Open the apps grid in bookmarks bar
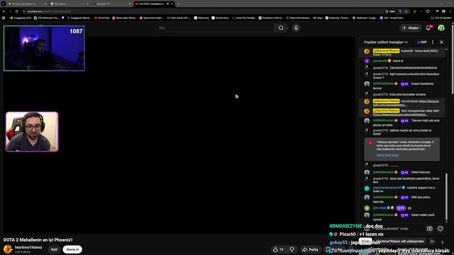This screenshot has height=255, width=454. [4, 18]
